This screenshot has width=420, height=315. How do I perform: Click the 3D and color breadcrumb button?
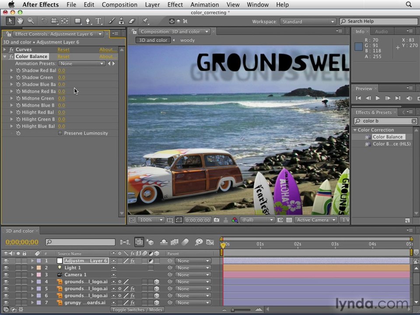[x=153, y=40]
